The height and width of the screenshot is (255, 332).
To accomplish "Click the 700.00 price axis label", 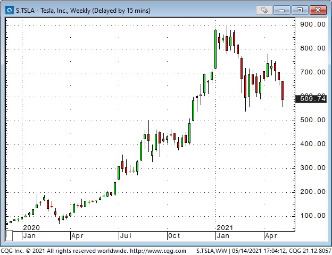I will 313,72.
